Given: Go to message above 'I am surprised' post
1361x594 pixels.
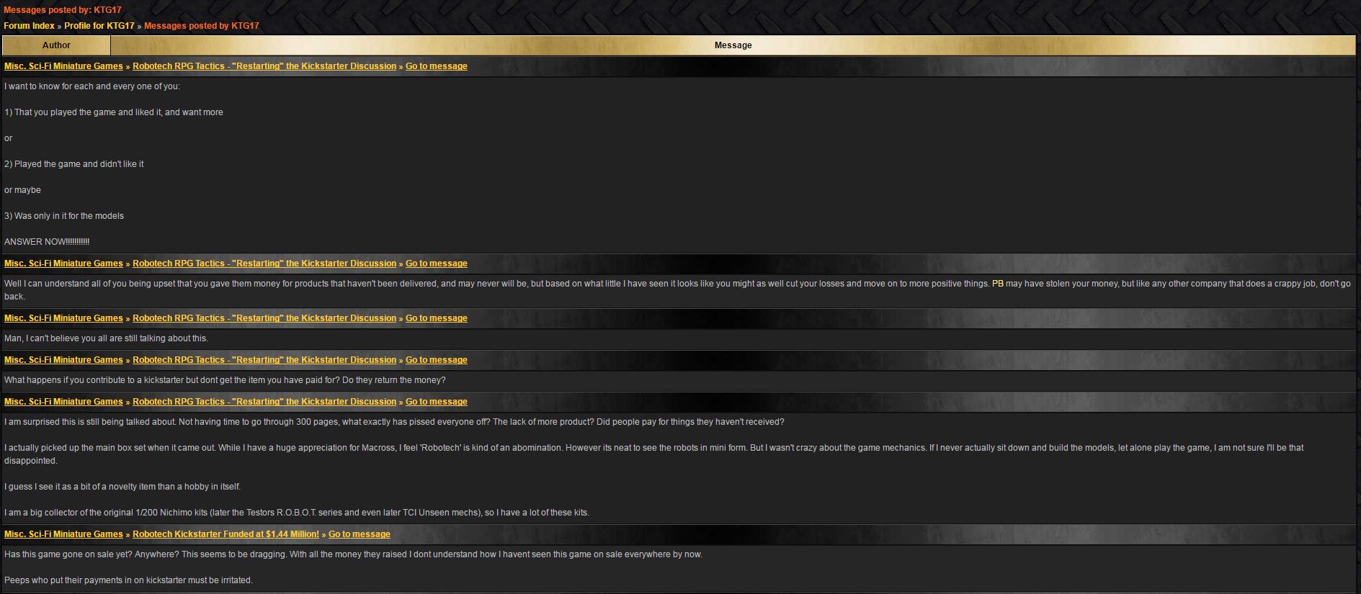Looking at the screenshot, I should point(436,402).
